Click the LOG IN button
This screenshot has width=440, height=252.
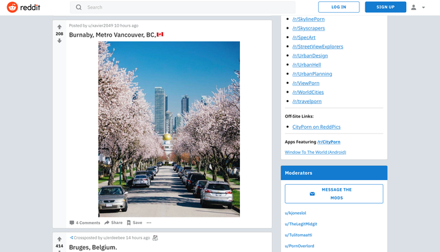339,7
